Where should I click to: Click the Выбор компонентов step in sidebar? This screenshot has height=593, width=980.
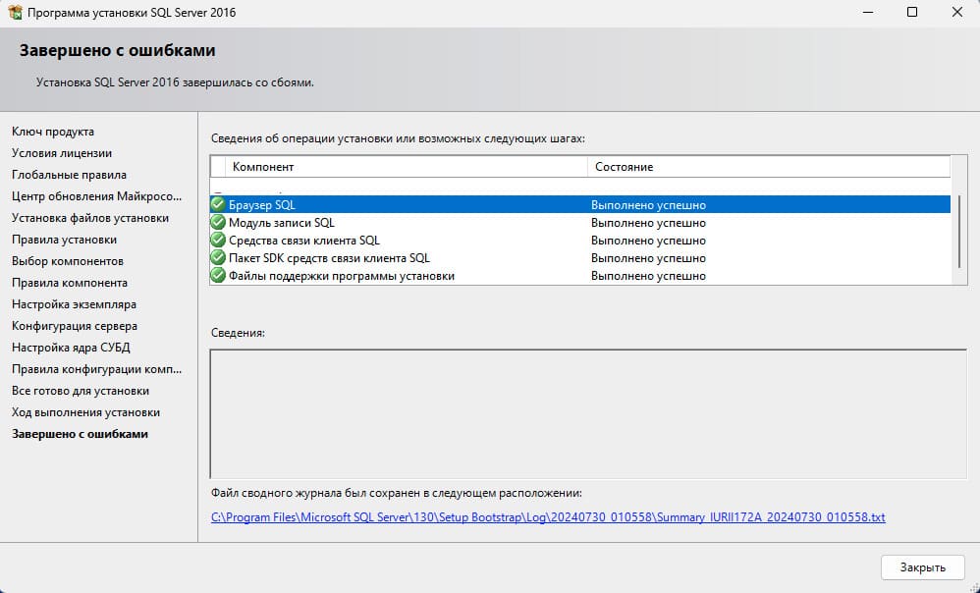tap(68, 261)
